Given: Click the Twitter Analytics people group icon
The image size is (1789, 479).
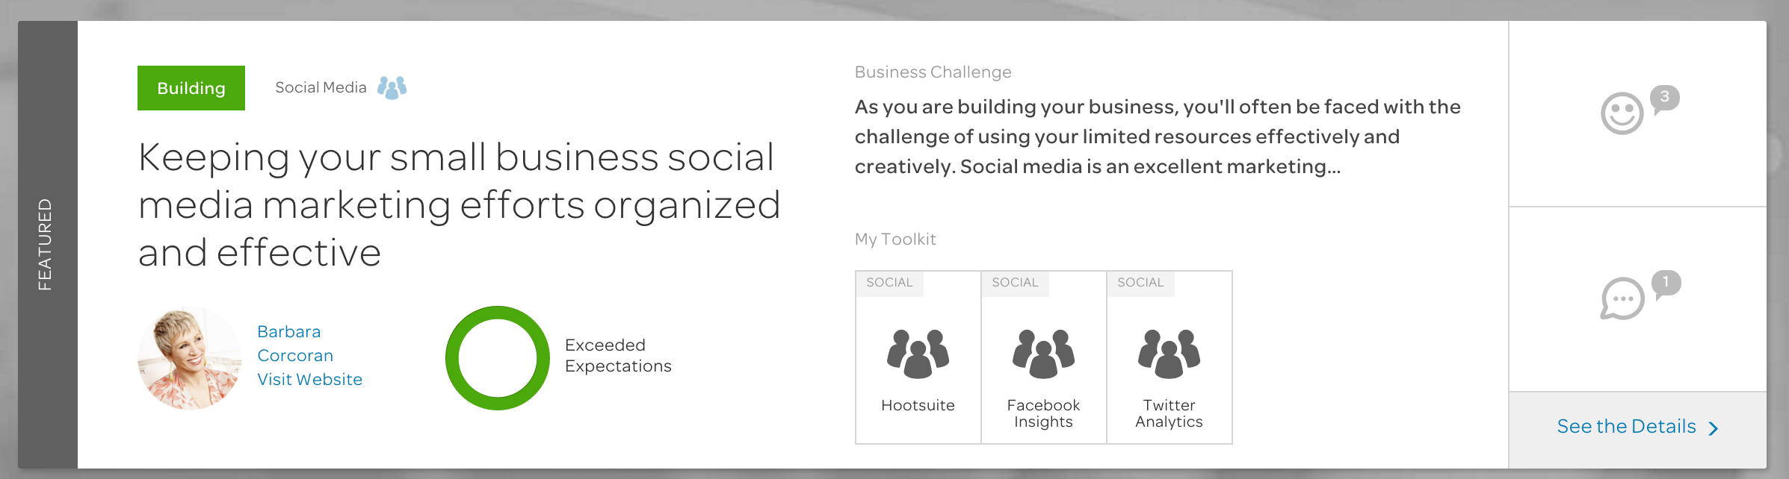Looking at the screenshot, I should pos(1169,353).
